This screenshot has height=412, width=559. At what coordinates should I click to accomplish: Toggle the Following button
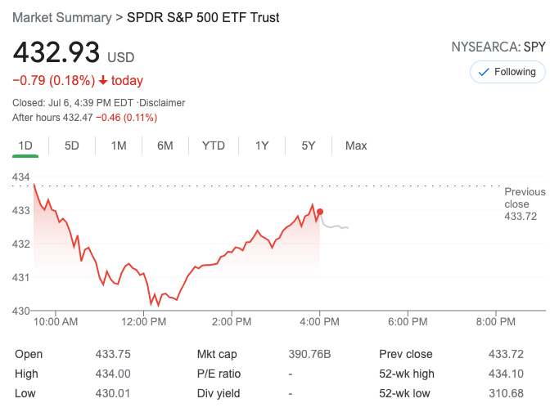(x=507, y=72)
